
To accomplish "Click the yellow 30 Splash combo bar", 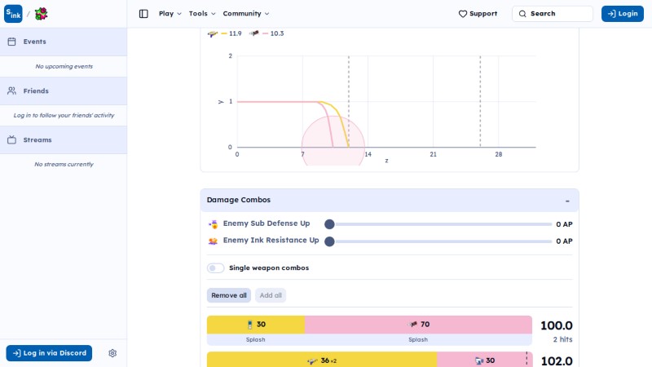I will (256, 325).
